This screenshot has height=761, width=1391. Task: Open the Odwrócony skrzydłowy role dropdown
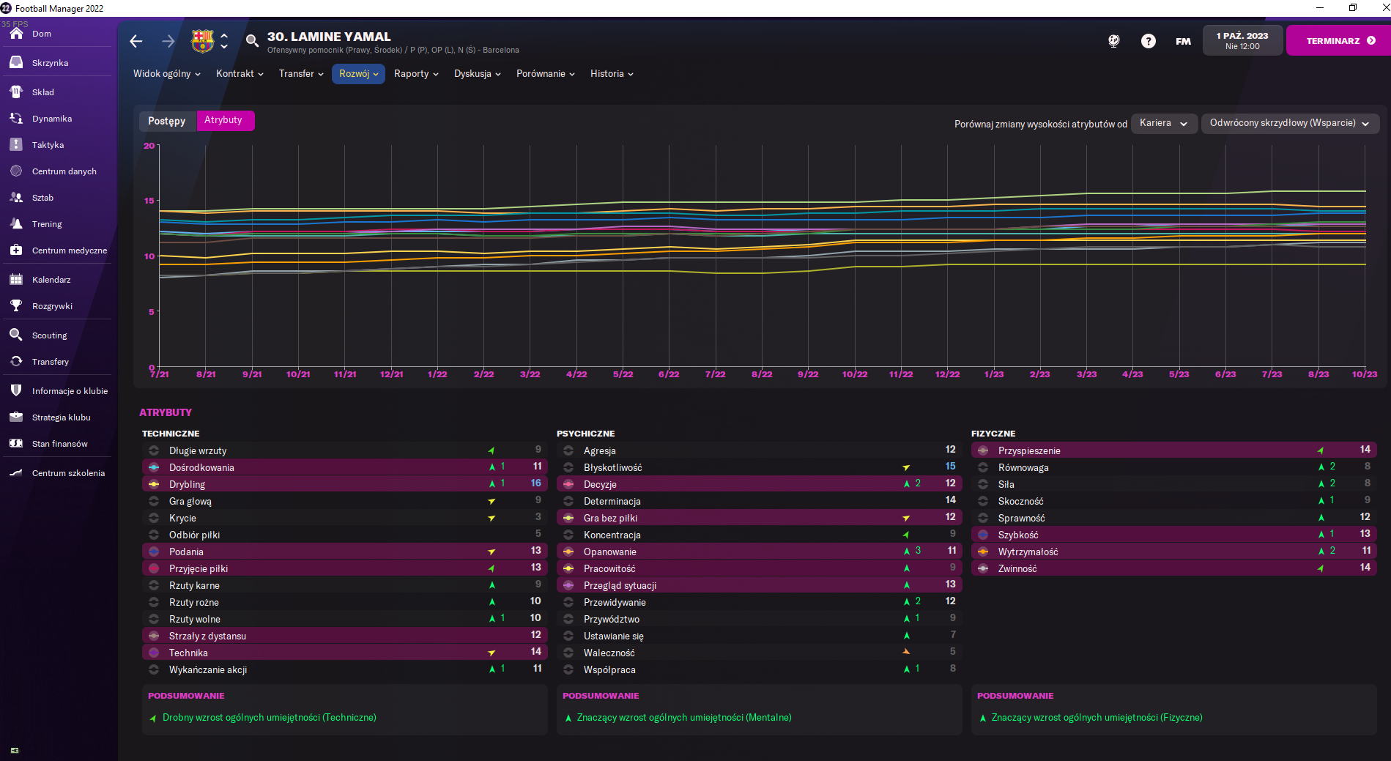(x=1290, y=123)
